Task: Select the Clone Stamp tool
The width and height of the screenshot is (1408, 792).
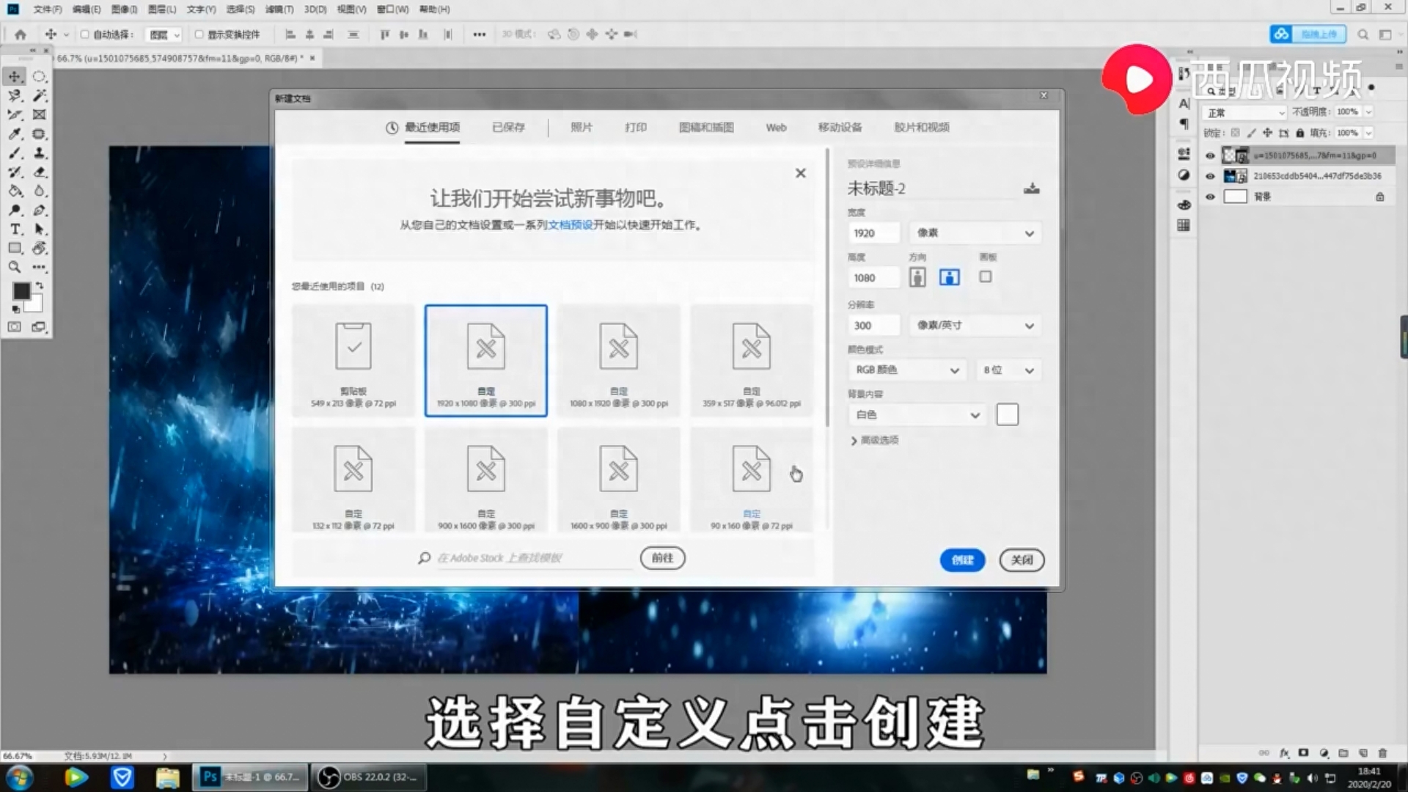Action: click(x=40, y=155)
